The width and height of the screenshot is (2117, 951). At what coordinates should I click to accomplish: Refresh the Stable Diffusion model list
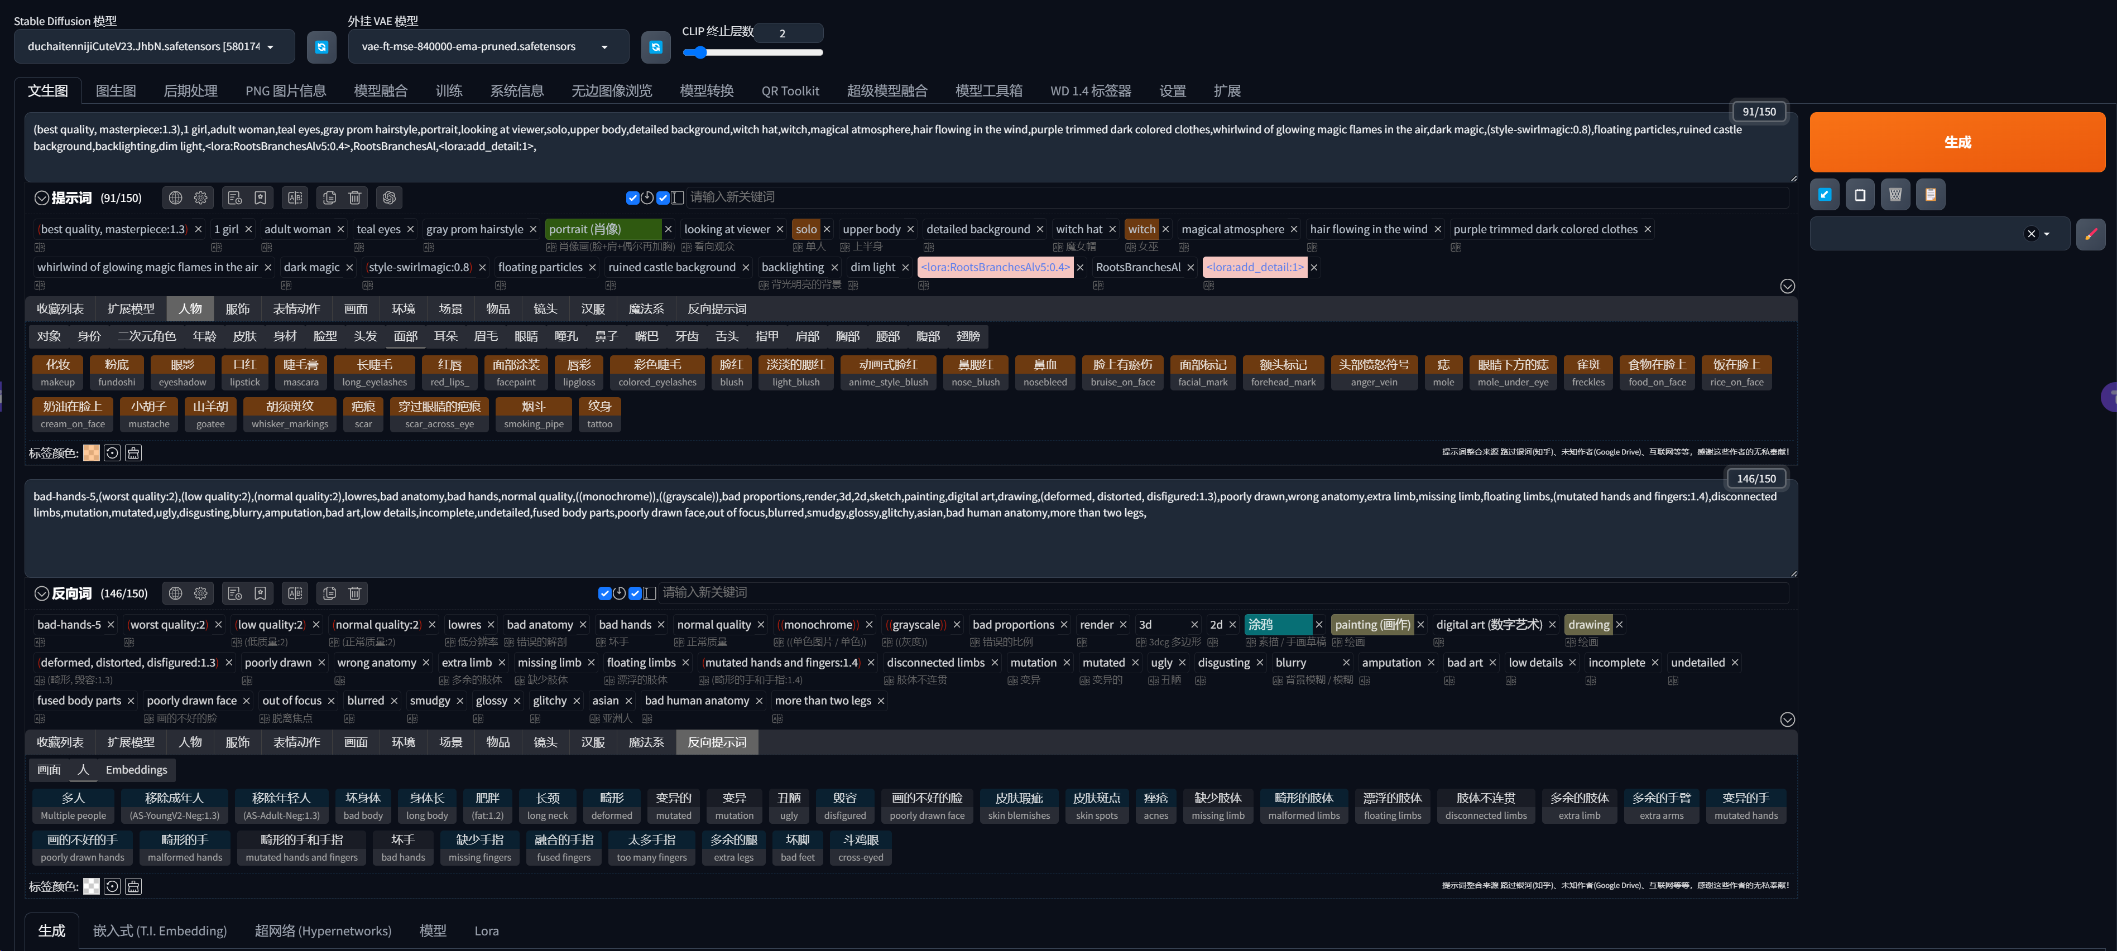pos(321,47)
